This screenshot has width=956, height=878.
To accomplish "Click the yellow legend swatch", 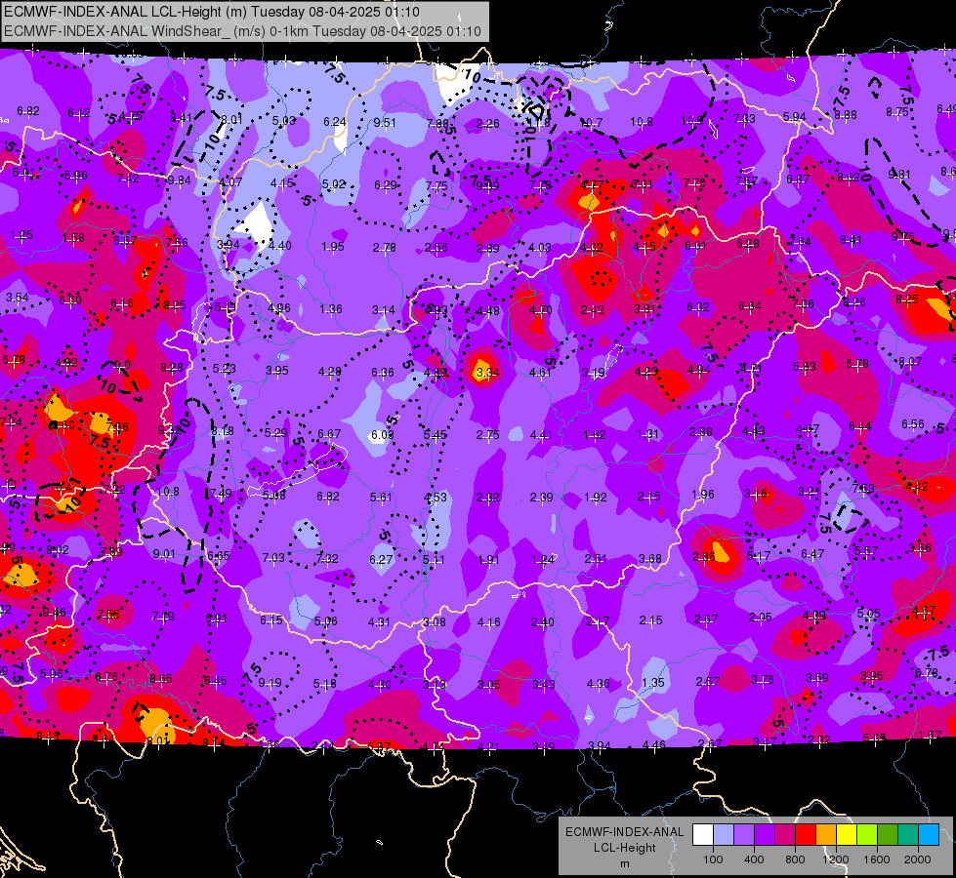I will tap(847, 835).
